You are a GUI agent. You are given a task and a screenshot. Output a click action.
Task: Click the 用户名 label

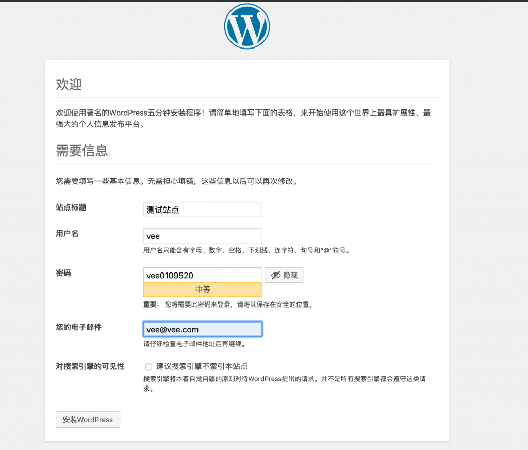point(68,234)
